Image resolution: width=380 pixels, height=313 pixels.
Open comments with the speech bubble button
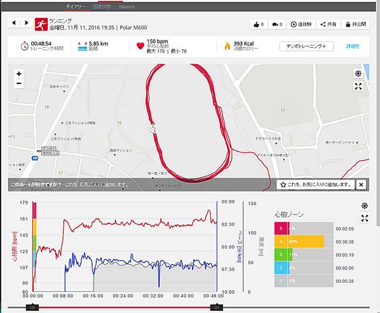pyautogui.click(x=277, y=24)
